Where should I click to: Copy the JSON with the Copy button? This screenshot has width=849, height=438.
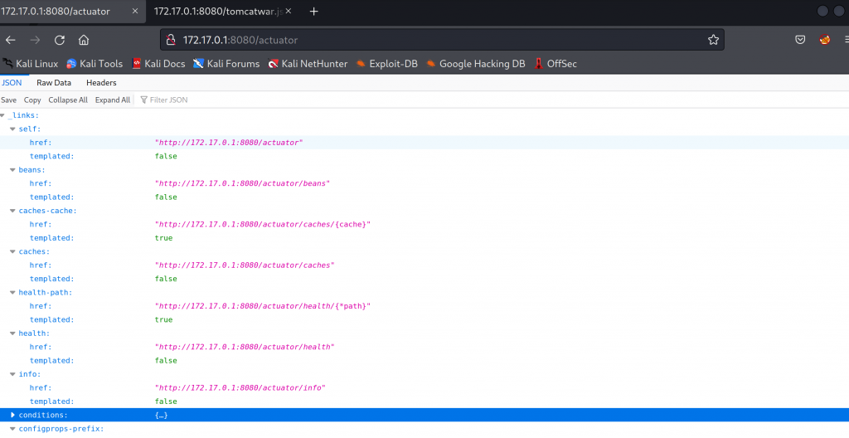32,100
